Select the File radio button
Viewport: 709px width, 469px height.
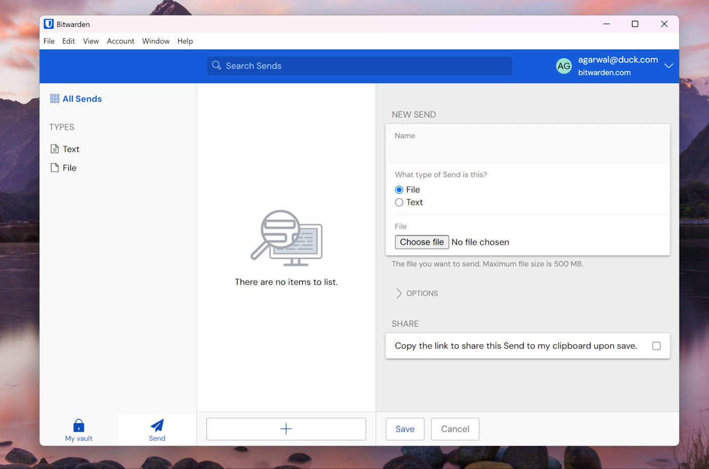pyautogui.click(x=399, y=190)
